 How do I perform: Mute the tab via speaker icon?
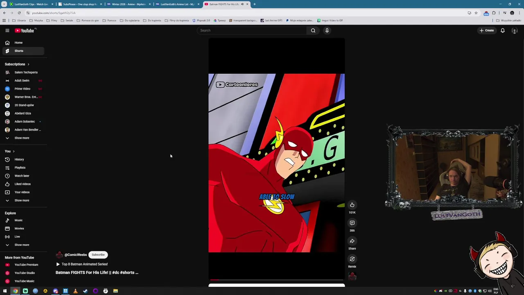coord(242,4)
